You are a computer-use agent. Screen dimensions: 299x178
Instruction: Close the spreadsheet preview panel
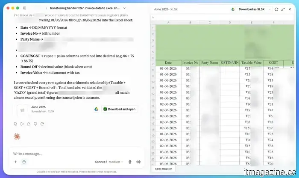pyautogui.click(x=290, y=9)
